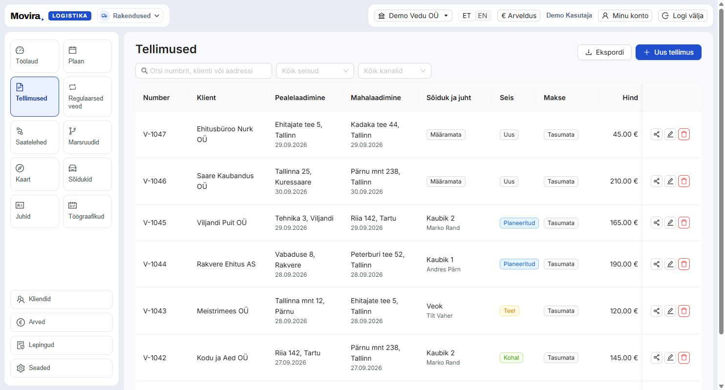Delete order V-1047 with trash icon
The height and width of the screenshot is (390, 725).
click(x=684, y=134)
